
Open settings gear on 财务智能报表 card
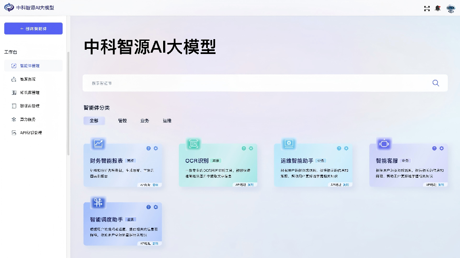pyautogui.click(x=156, y=148)
